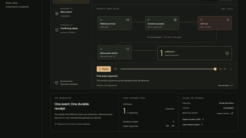246x138 pixels.
Task: Click the 'Caller responses' row label
Action: 130,126
